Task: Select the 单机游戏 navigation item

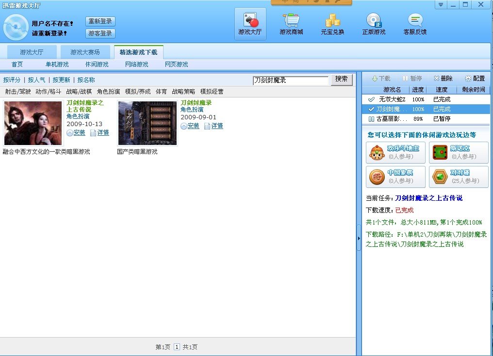Action: tap(57, 65)
